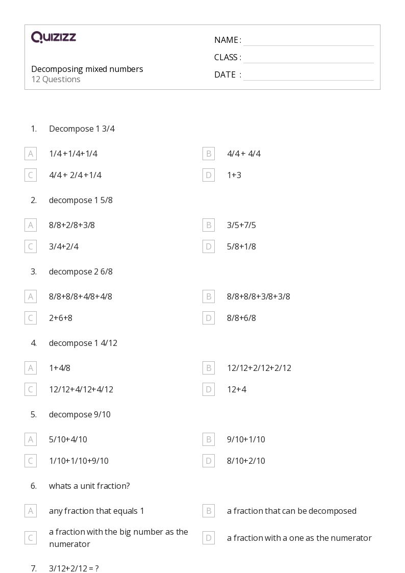Mark B box next to 8/8+8/8+3/8+3/8

pos(209,296)
